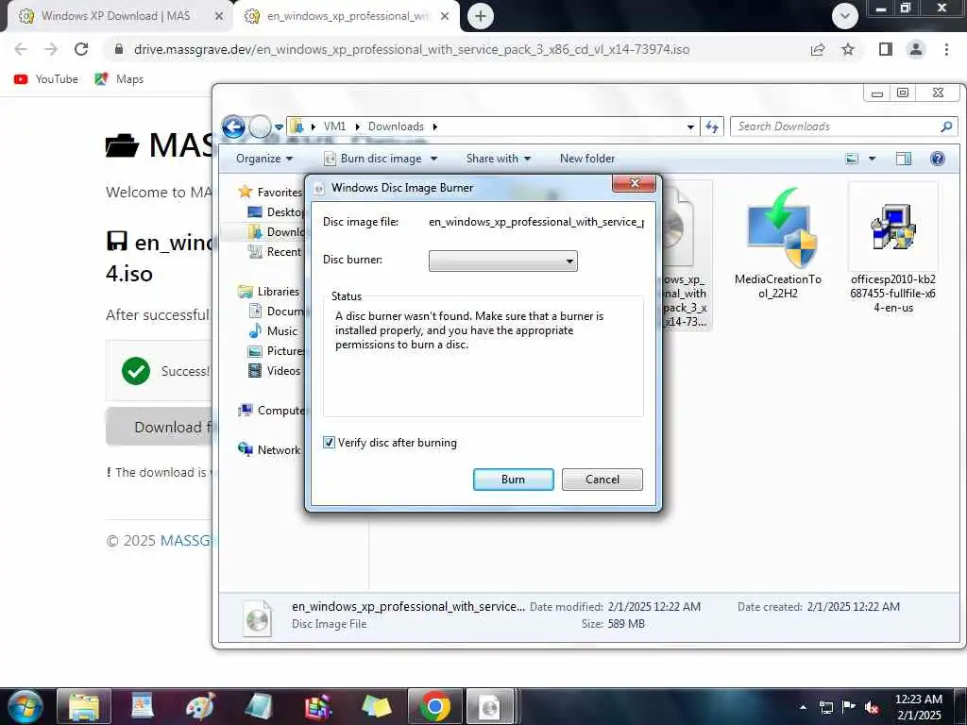Click the Change your view icon
Viewport: 967px width, 725px height.
853,159
